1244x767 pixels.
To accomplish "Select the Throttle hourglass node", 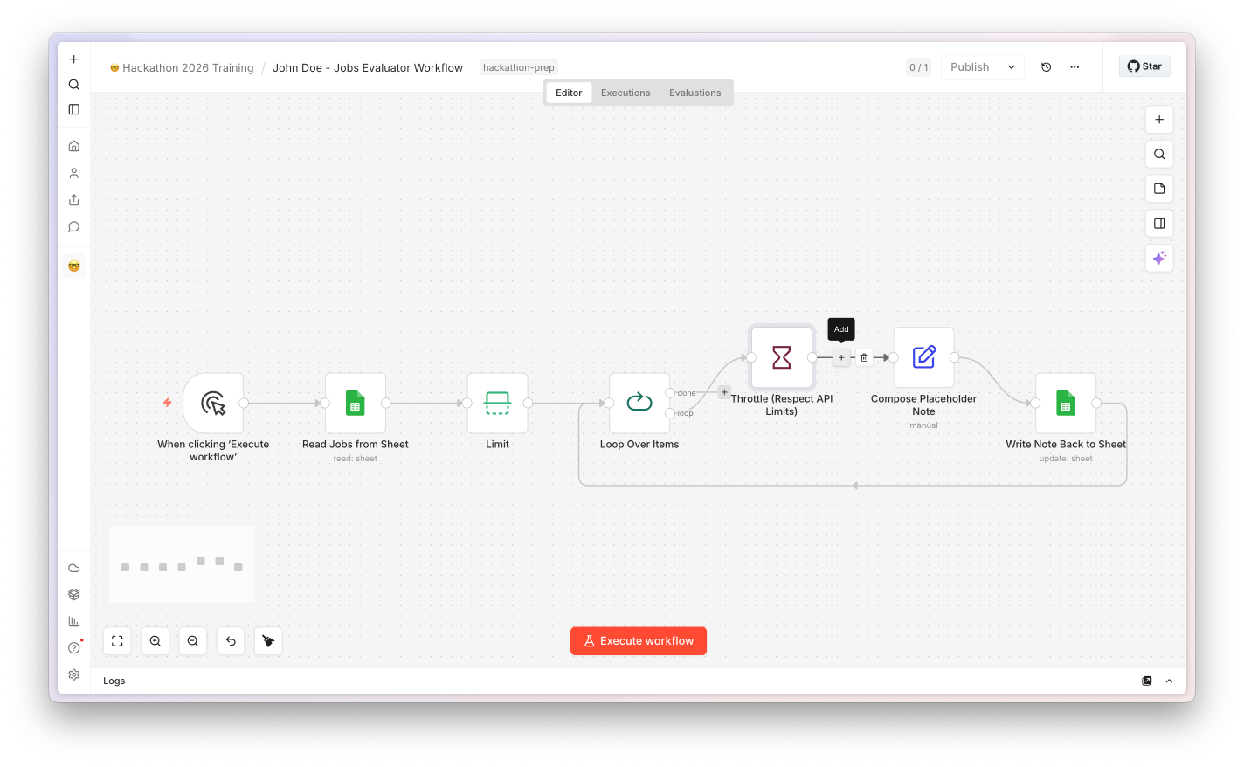I will pyautogui.click(x=782, y=357).
